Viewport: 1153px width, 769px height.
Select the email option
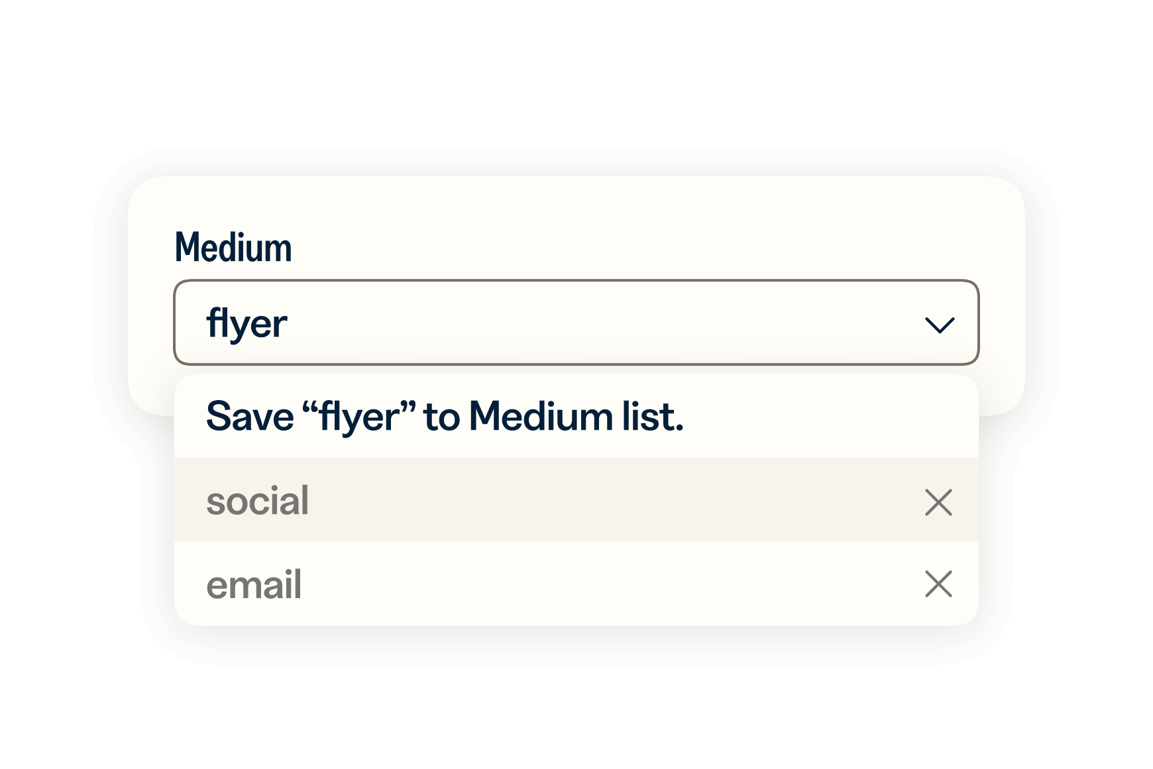(x=254, y=585)
